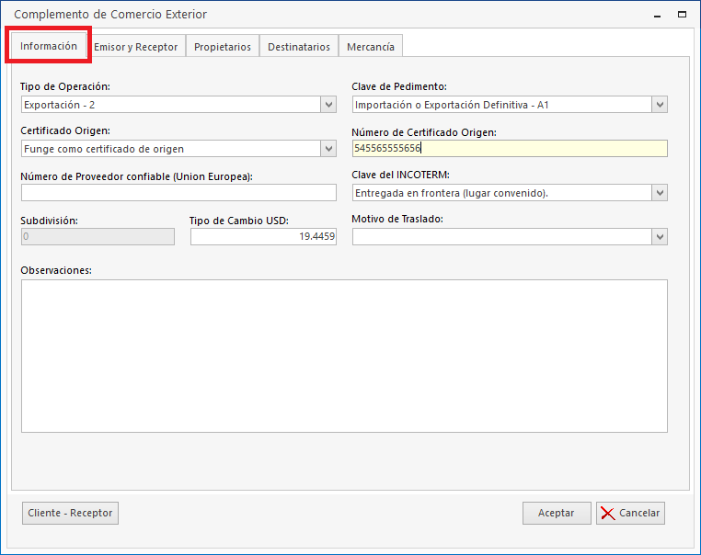Image resolution: width=701 pixels, height=555 pixels.
Task: Click inside the Observaciones text area
Action: click(344, 356)
